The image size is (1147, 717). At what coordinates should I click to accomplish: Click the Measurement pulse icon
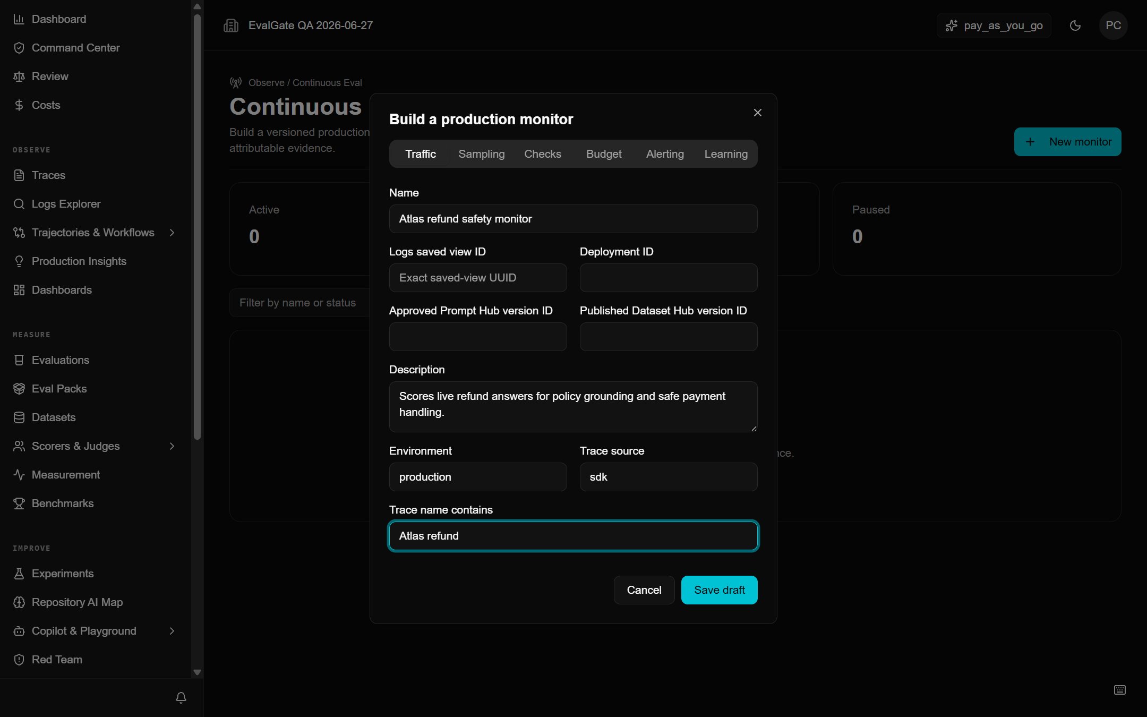(x=19, y=475)
